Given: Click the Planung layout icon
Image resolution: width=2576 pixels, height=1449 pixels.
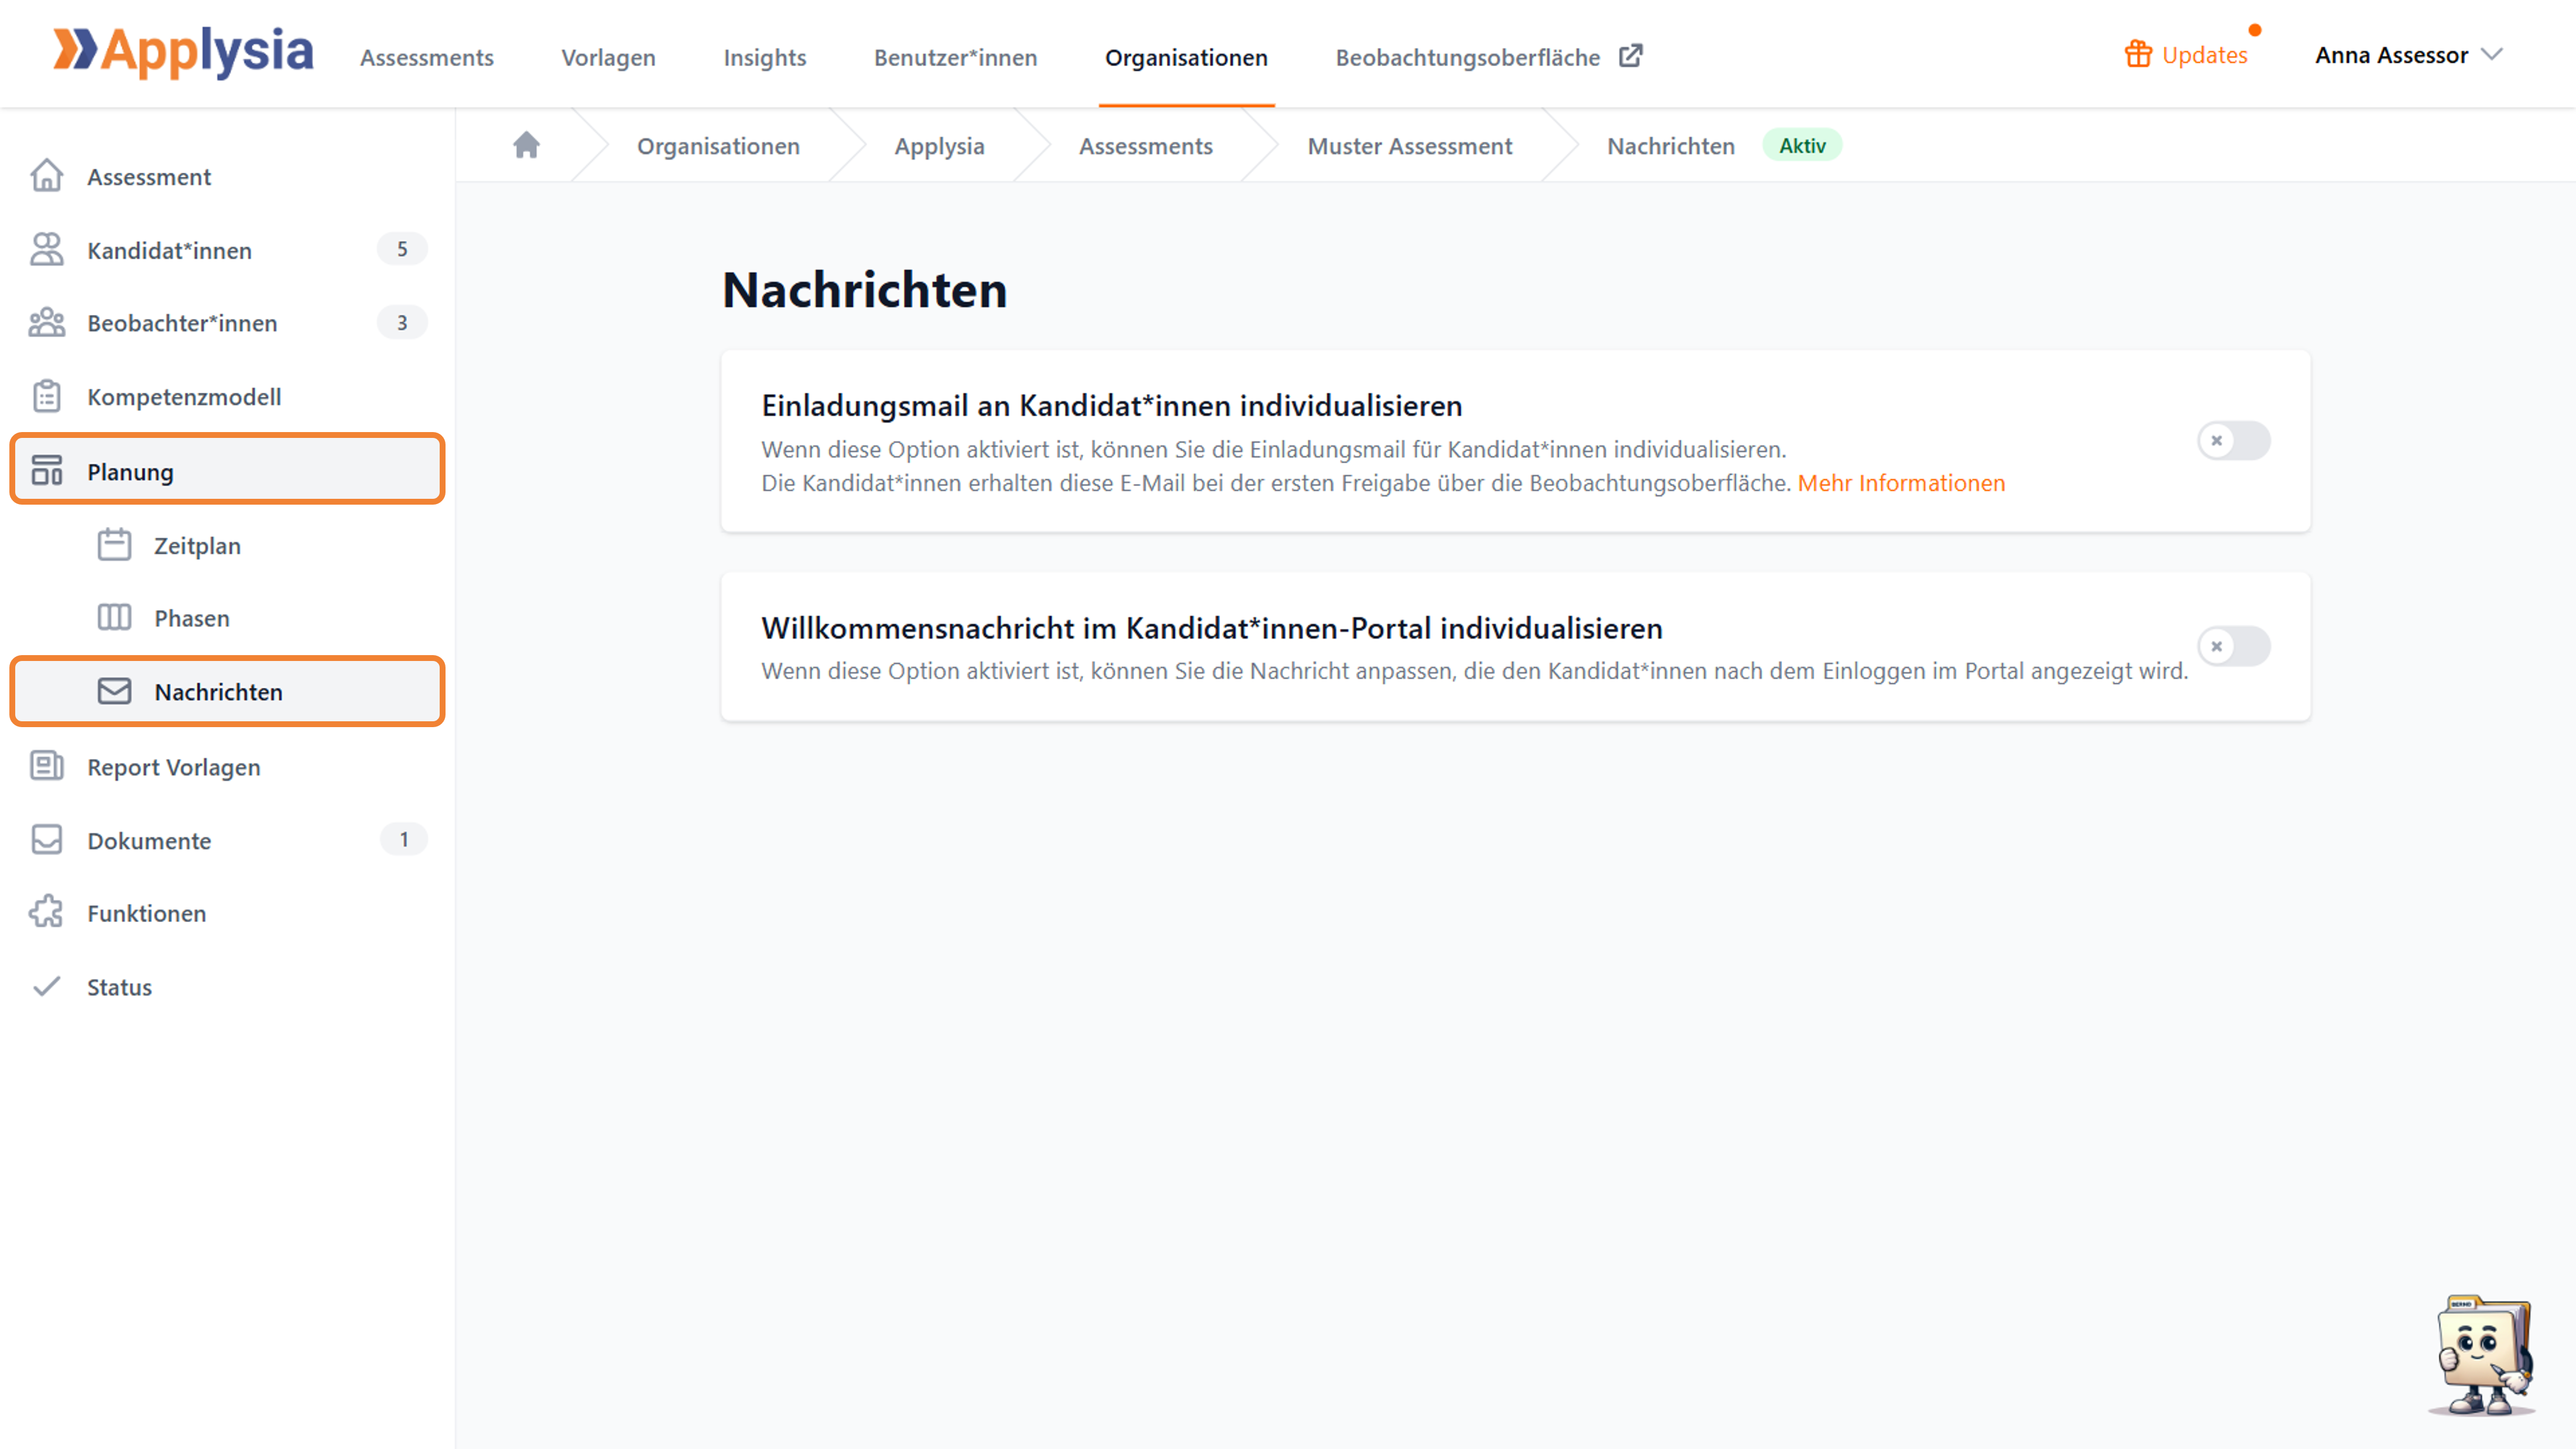Looking at the screenshot, I should pyautogui.click(x=46, y=470).
